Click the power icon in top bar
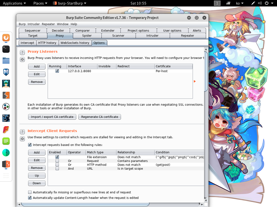The image size is (277, 207). coord(267,3)
